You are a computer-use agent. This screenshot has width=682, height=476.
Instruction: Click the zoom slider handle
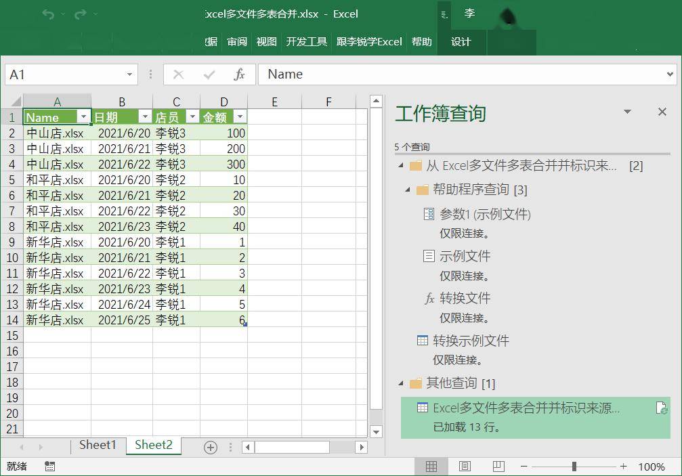click(x=574, y=467)
